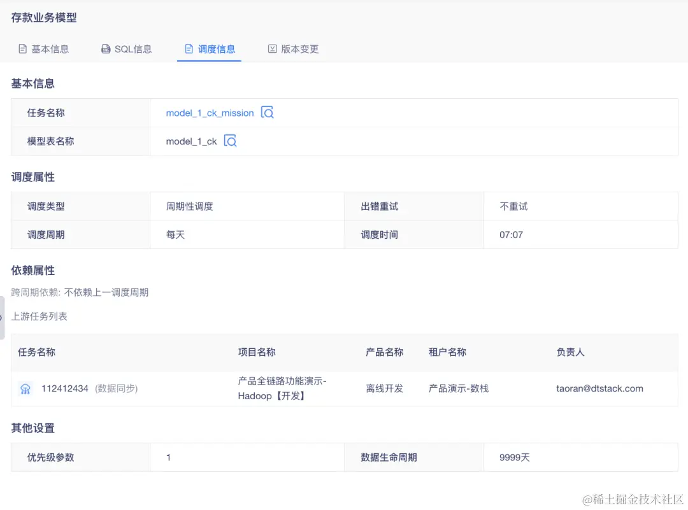
Task: Click the data sync icon beside task 112412434
Action: pos(25,388)
